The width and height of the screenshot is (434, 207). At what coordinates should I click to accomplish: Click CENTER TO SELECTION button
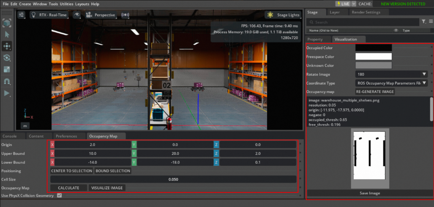point(72,171)
